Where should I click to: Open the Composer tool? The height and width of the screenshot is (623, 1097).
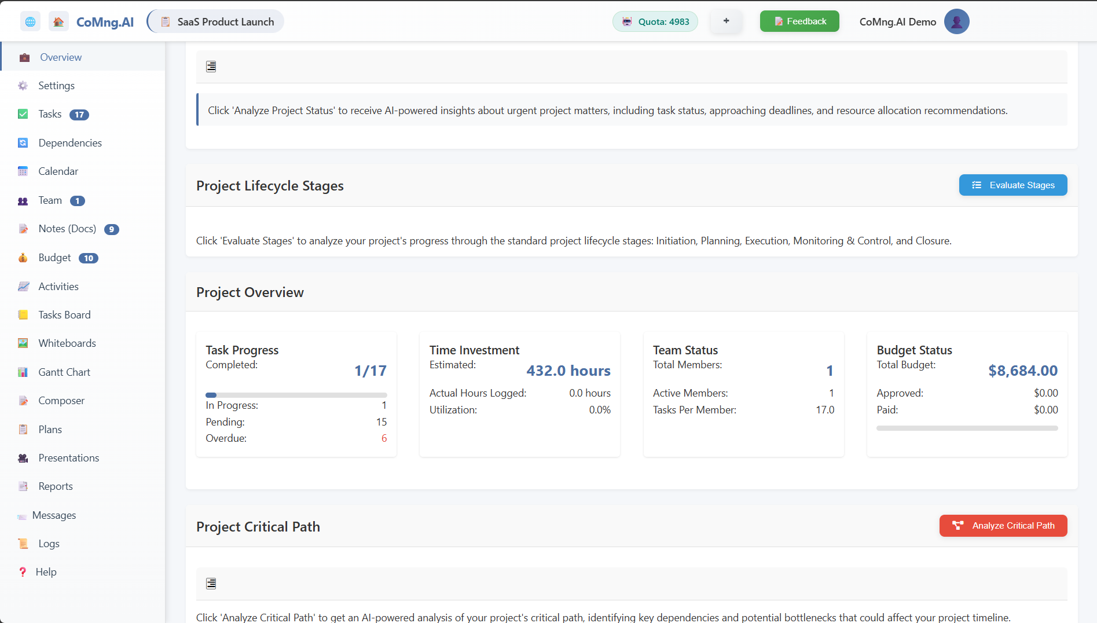click(x=61, y=400)
